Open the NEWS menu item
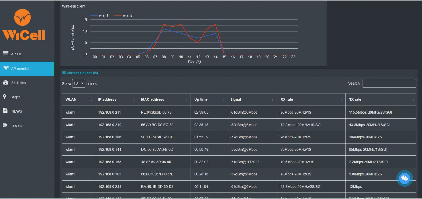Image resolution: width=422 pixels, height=199 pixels. click(27, 111)
